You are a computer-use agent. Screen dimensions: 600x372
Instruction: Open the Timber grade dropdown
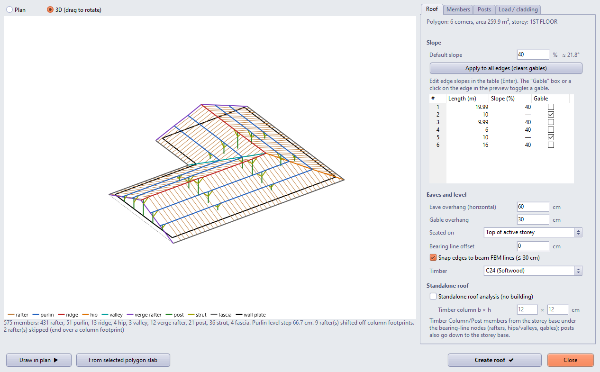pyautogui.click(x=533, y=271)
